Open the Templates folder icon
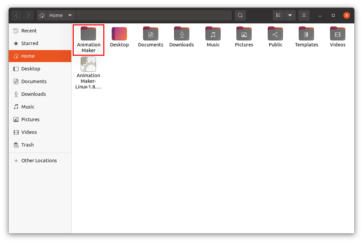 click(x=306, y=34)
